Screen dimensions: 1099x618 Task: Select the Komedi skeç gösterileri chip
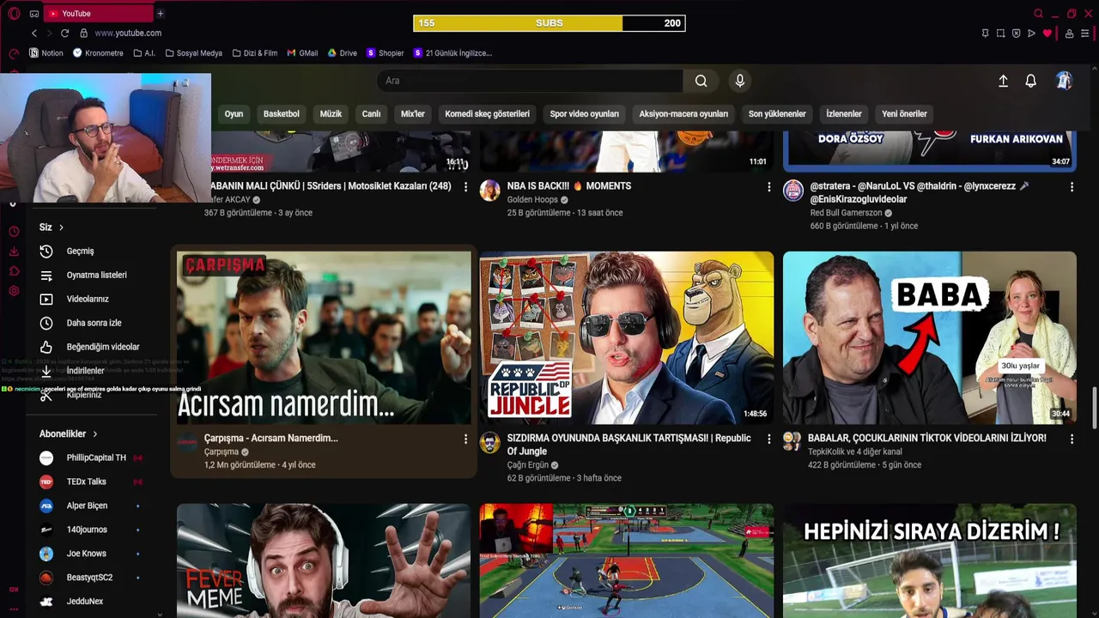coord(487,114)
